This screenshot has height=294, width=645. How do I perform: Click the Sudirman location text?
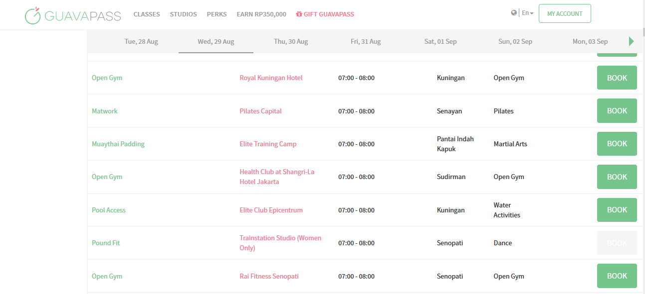[x=451, y=177]
